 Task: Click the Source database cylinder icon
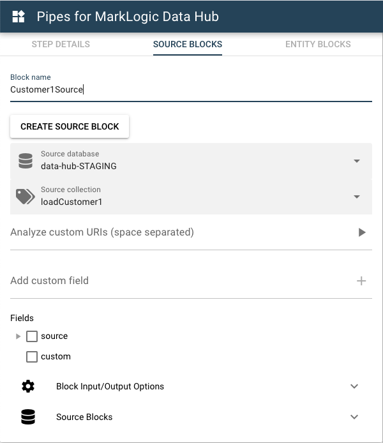(x=26, y=161)
